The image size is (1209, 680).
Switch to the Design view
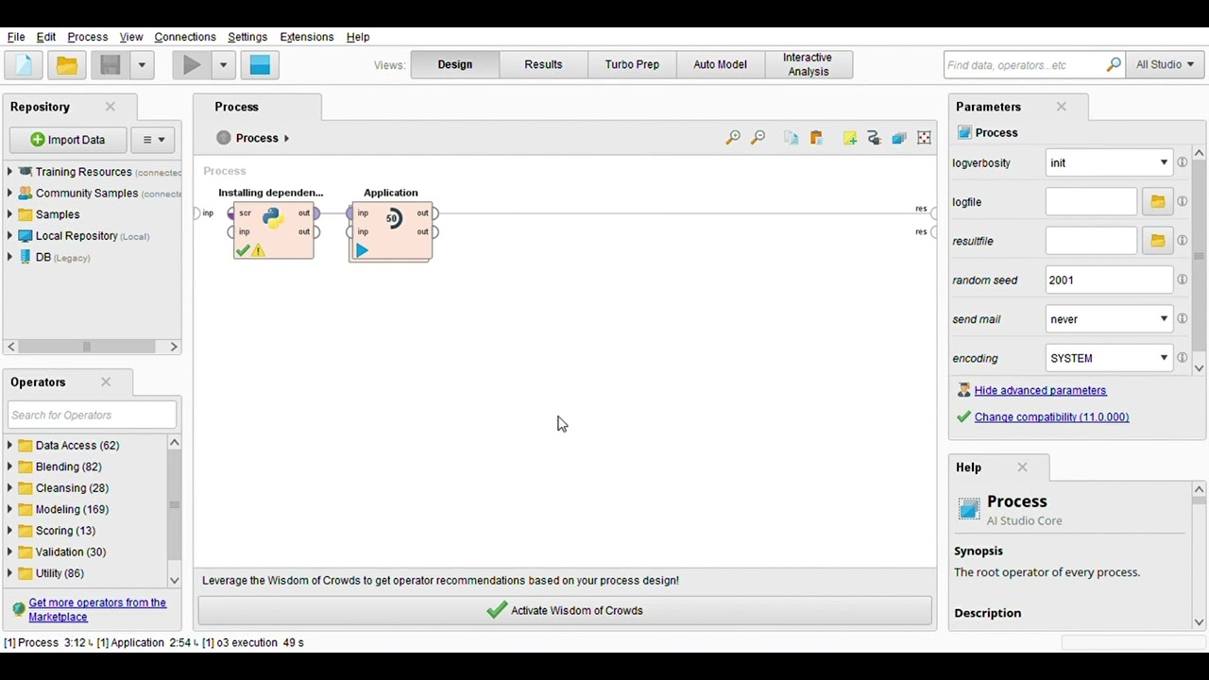(454, 64)
